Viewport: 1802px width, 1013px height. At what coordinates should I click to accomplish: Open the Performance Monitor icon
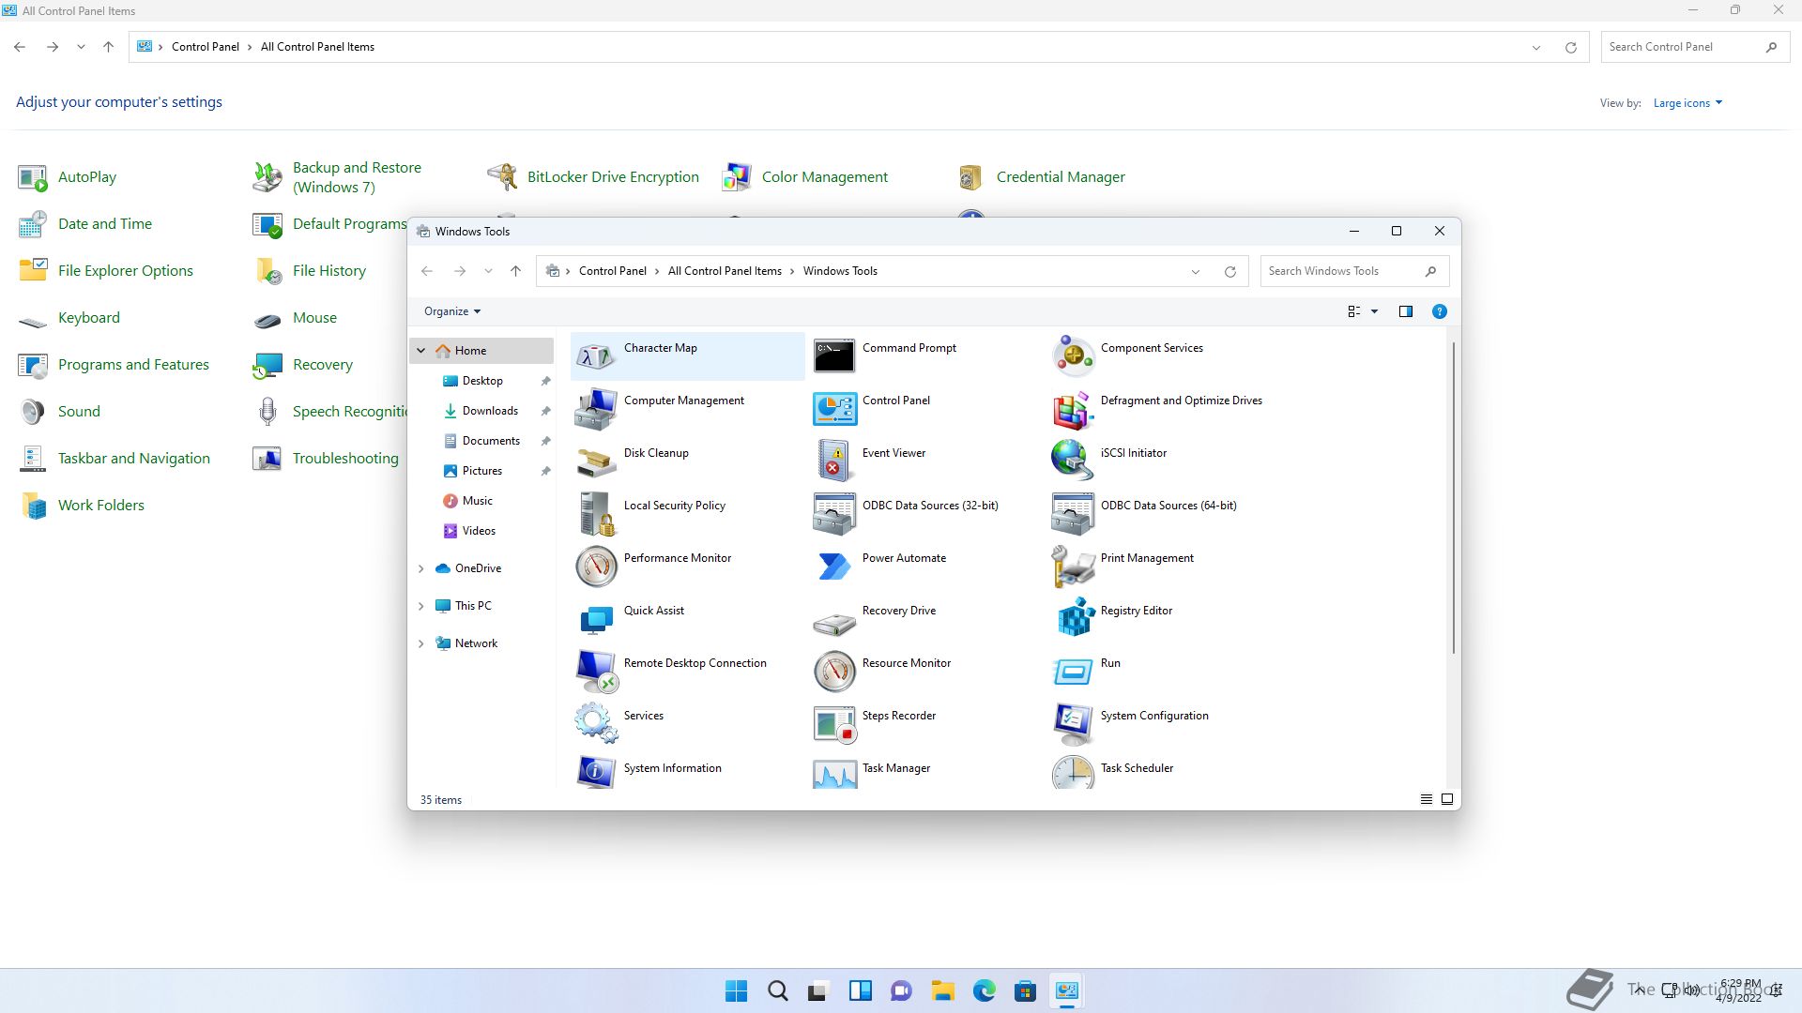click(596, 567)
